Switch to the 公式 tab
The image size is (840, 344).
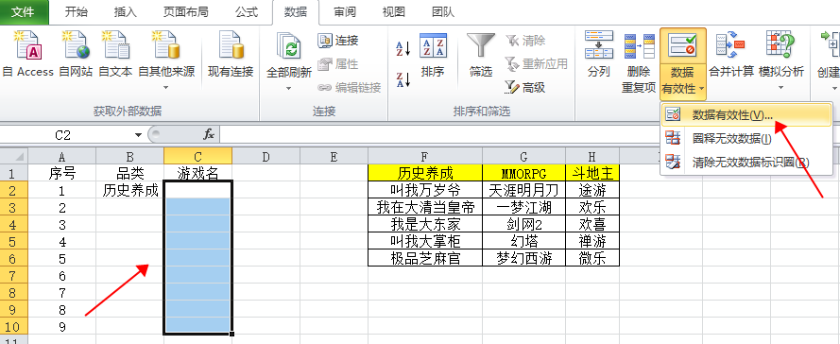[247, 11]
